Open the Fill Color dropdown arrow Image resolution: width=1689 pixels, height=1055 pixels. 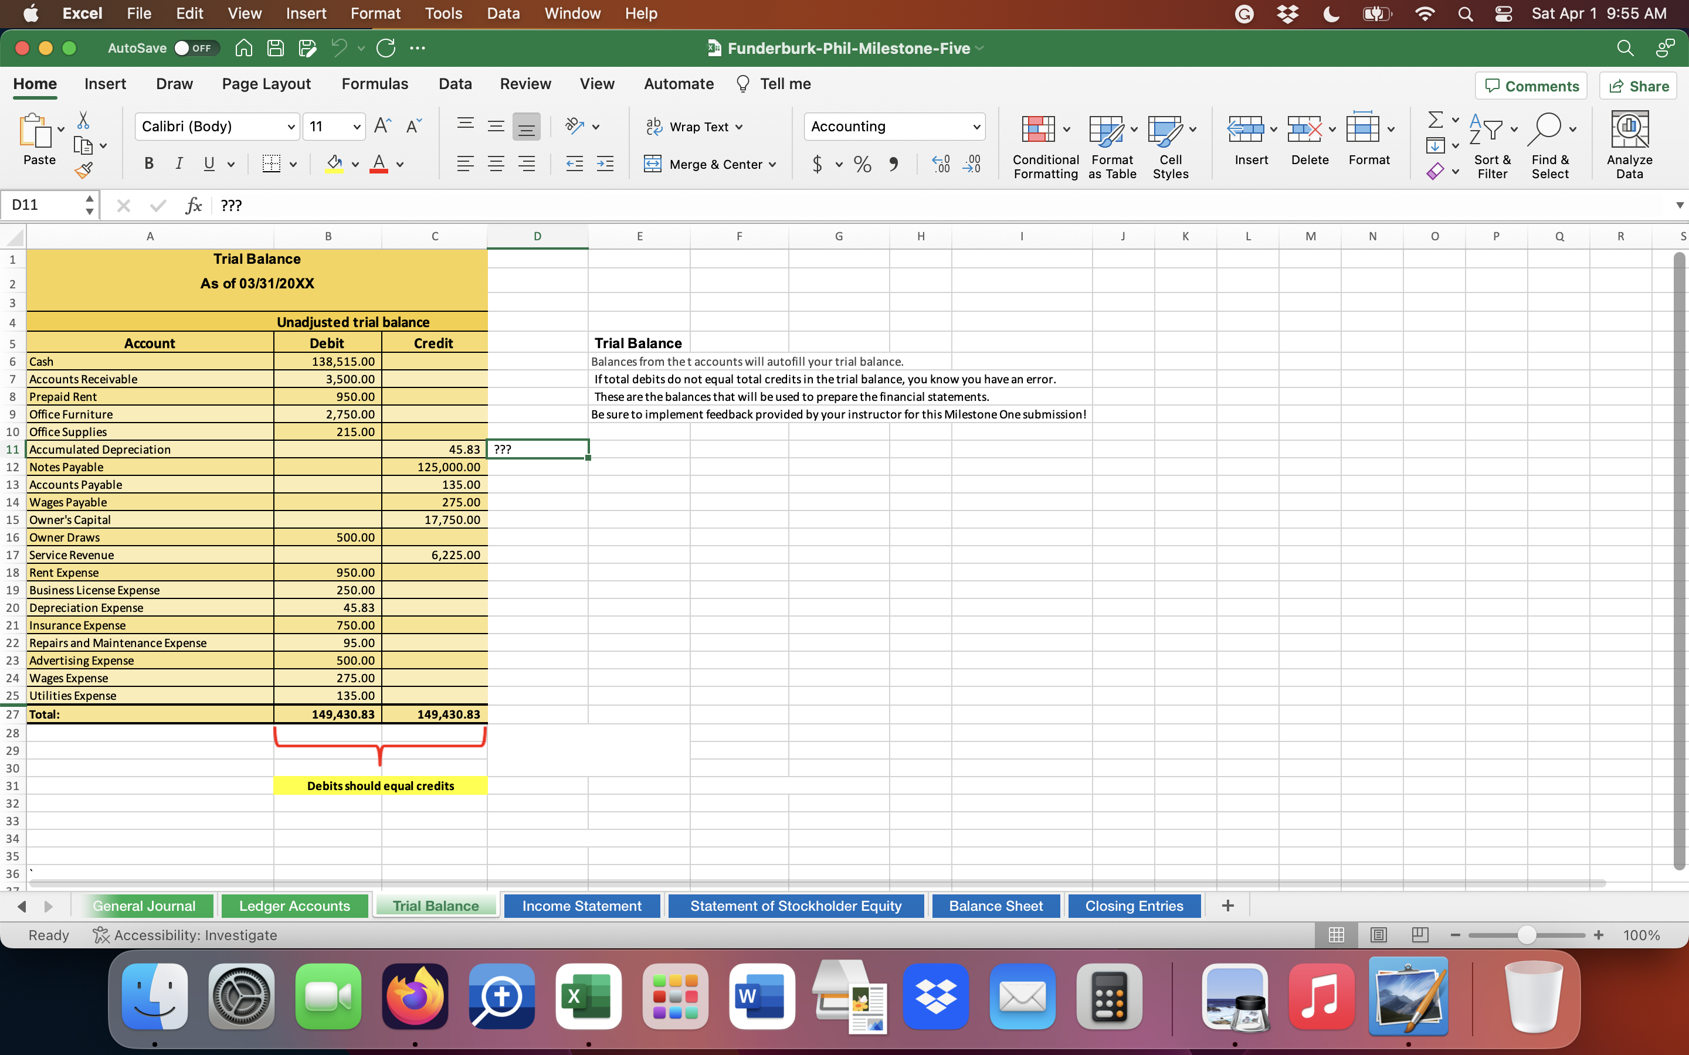(355, 164)
